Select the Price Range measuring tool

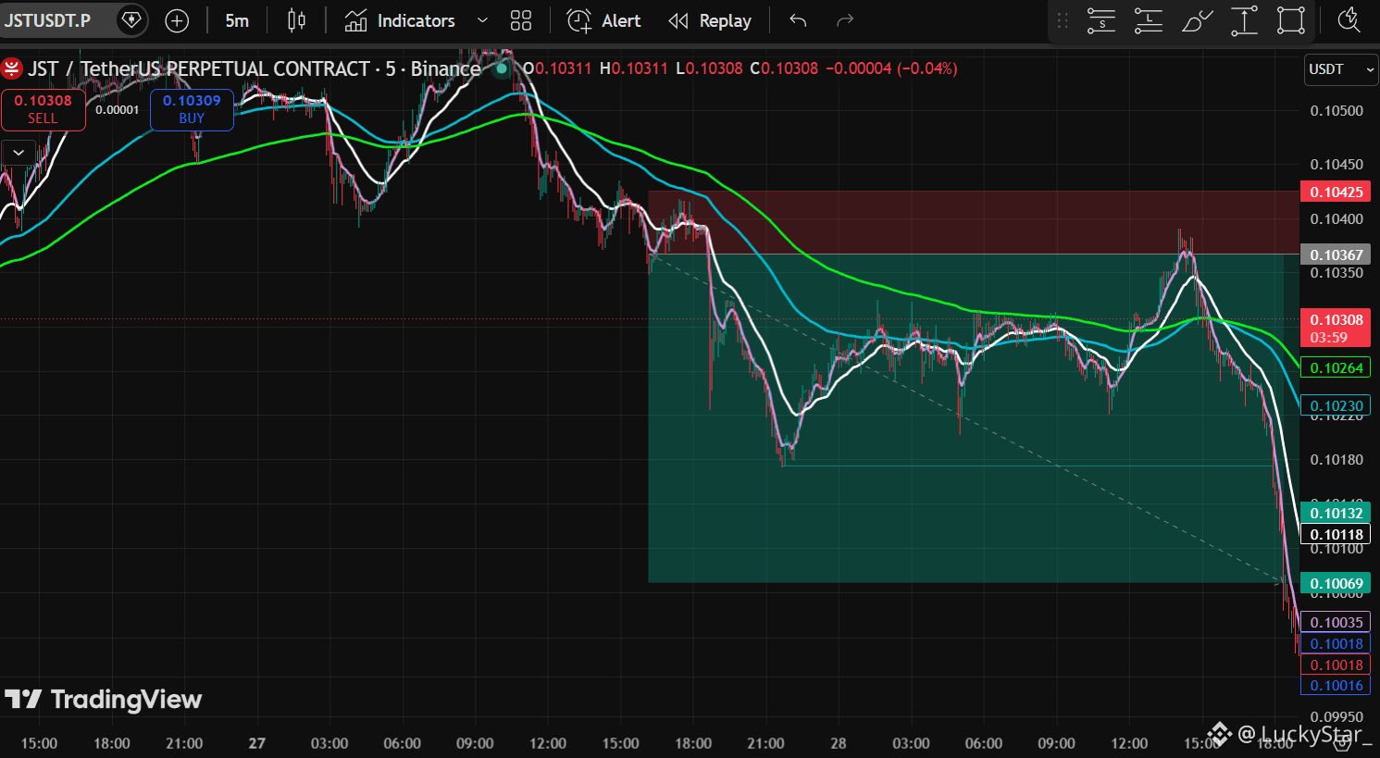tap(1244, 20)
